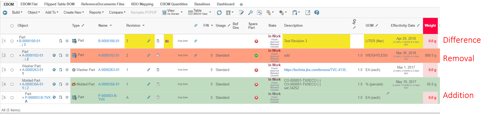The height and width of the screenshot is (114, 495).
Task: Click the link icon in B-0000100-01 row
Action: point(149,41)
